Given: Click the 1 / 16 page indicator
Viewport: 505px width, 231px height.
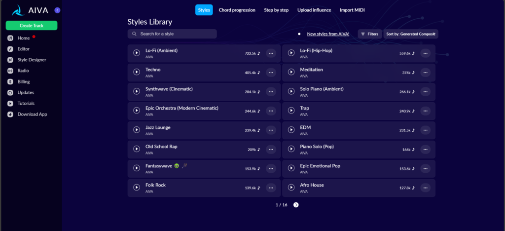Looking at the screenshot, I should tap(282, 205).
